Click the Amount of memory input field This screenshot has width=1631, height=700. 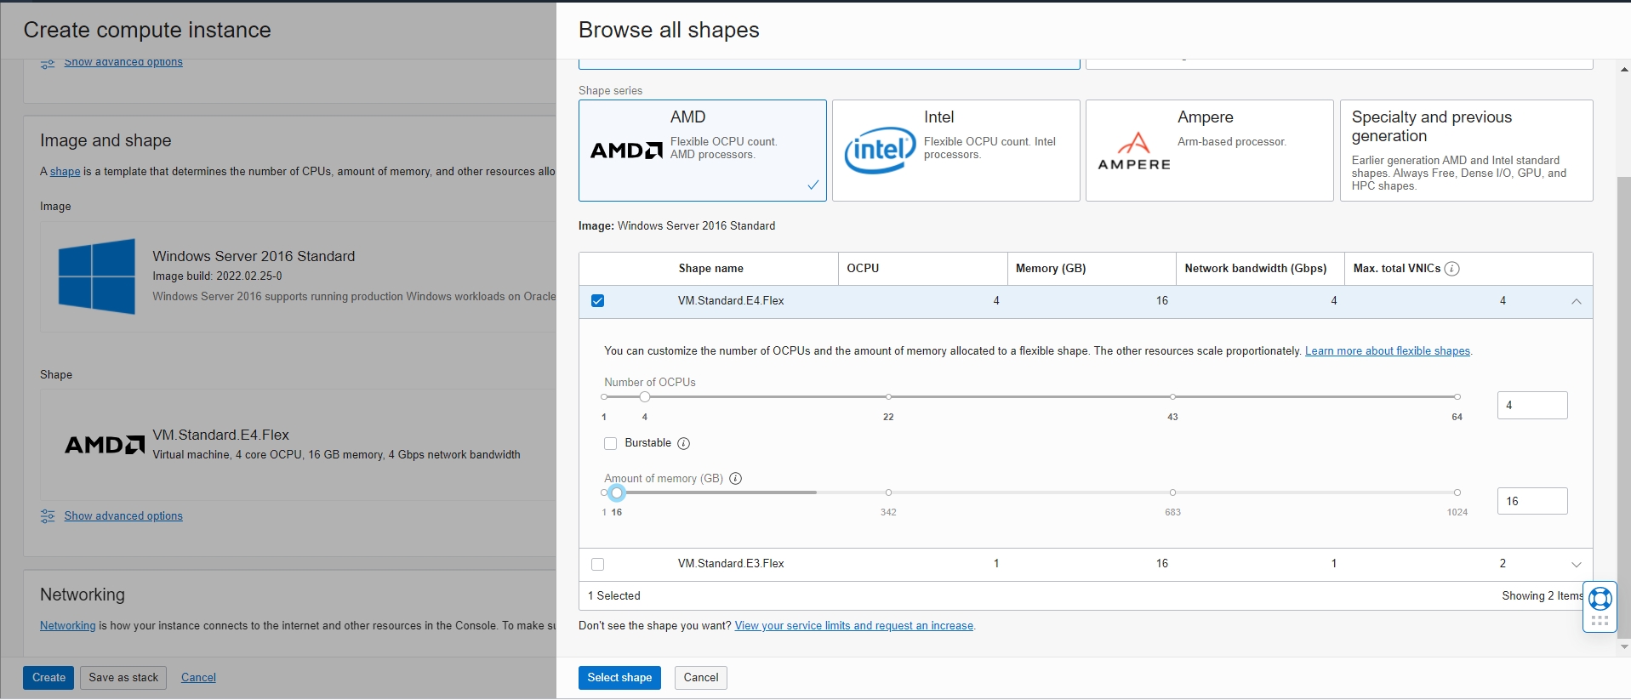1531,501
